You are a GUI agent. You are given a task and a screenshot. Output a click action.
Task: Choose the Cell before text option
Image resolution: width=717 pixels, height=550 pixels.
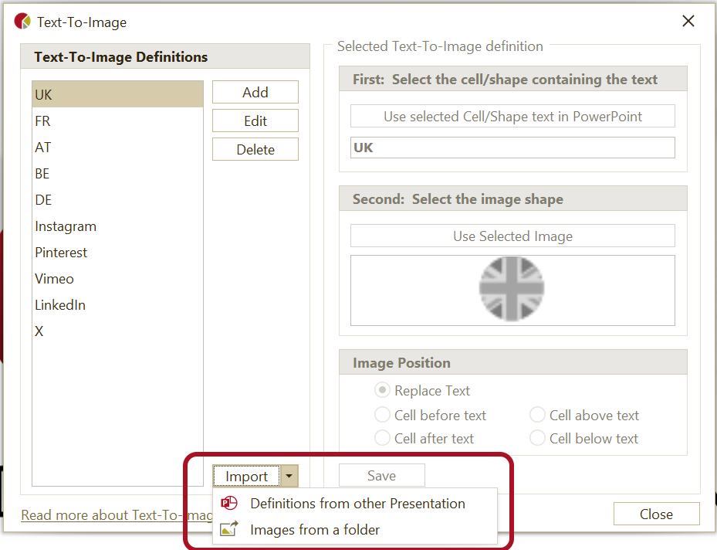pyautogui.click(x=382, y=416)
